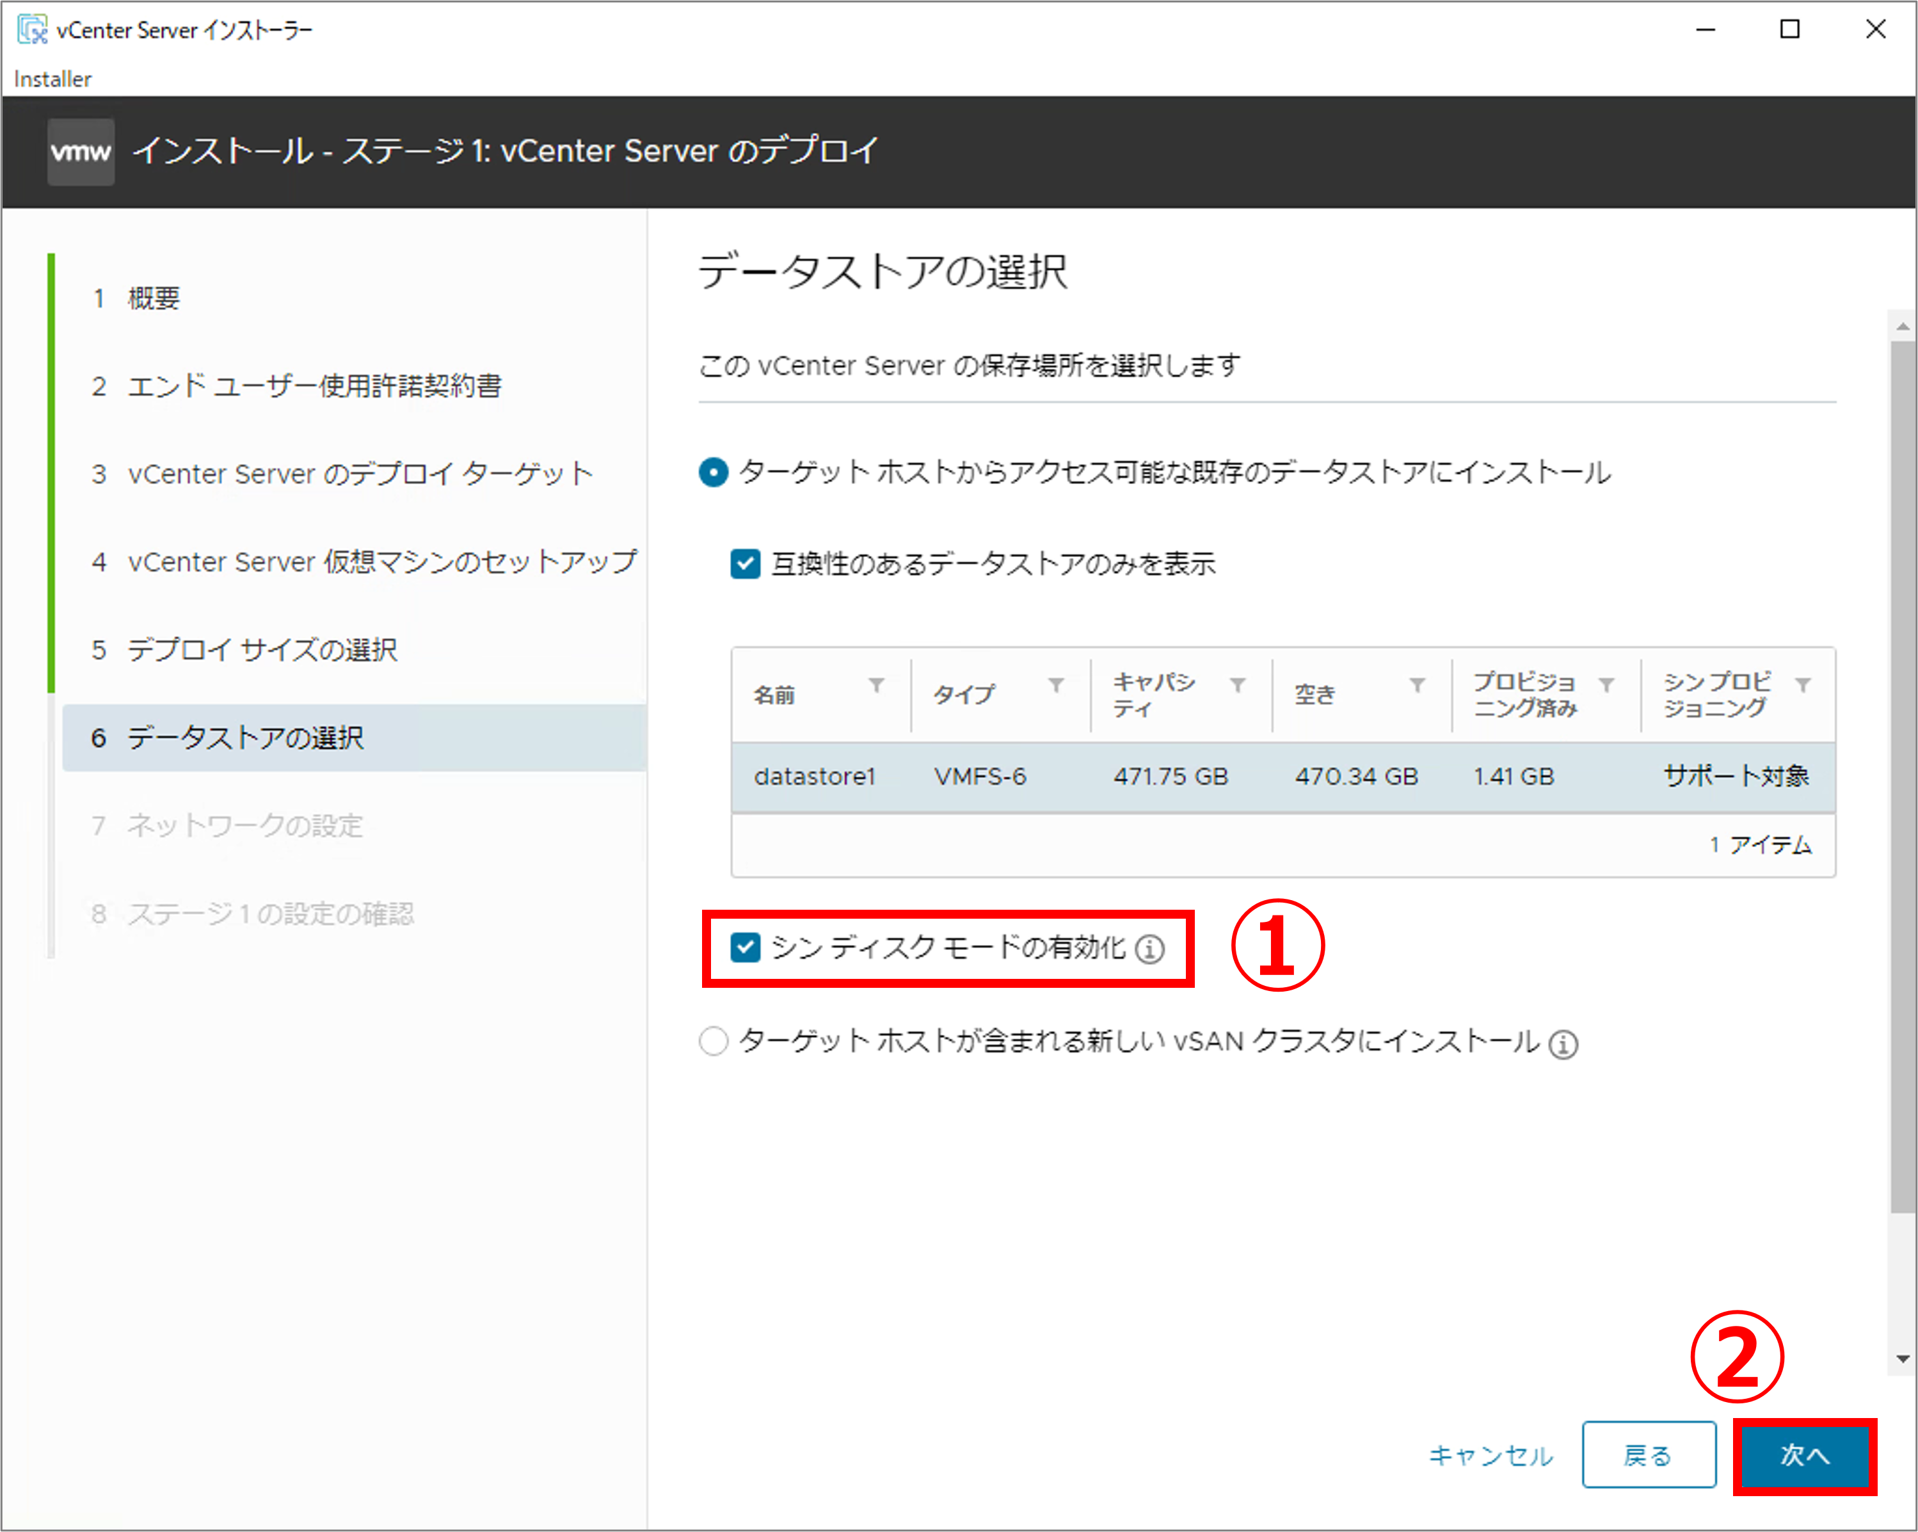Maximize the installer window
This screenshot has height=1532, width=1918.
click(x=1790, y=30)
